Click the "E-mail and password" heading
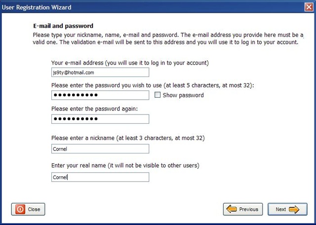316x225 pixels. click(x=63, y=26)
